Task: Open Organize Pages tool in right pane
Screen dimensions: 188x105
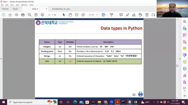Action: [185, 35]
